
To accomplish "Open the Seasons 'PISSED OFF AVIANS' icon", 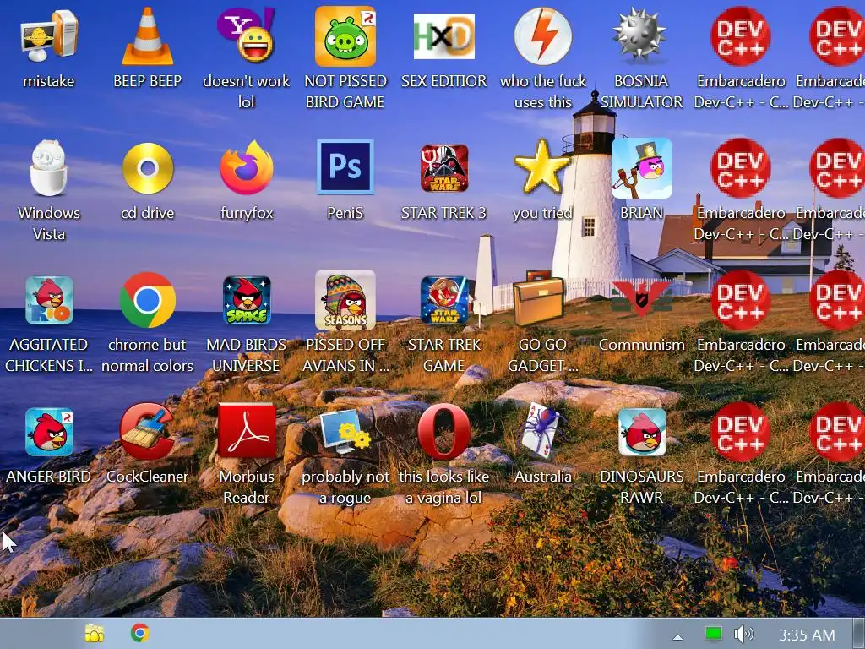I will [x=345, y=300].
